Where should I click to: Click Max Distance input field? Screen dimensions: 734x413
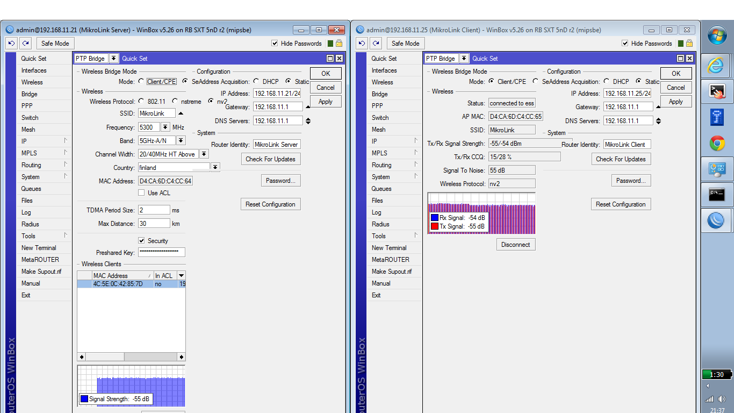154,224
